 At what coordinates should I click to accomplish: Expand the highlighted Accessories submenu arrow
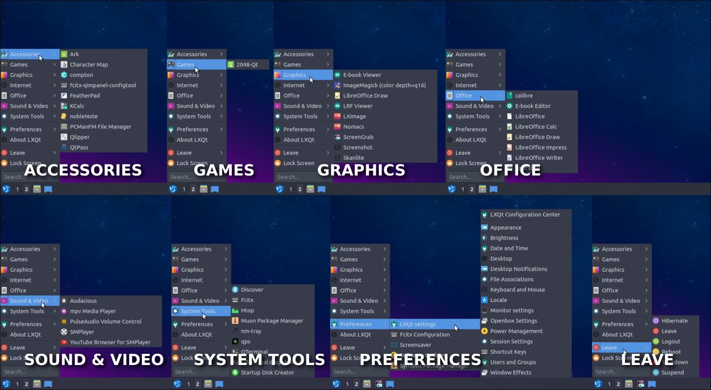pyautogui.click(x=55, y=54)
